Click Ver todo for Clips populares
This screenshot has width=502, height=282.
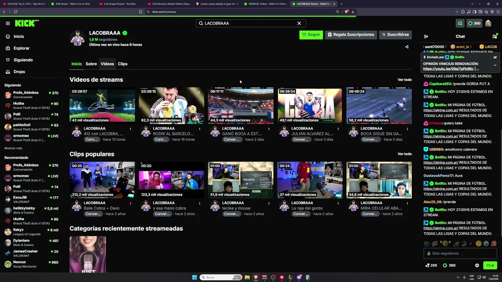[x=405, y=154]
